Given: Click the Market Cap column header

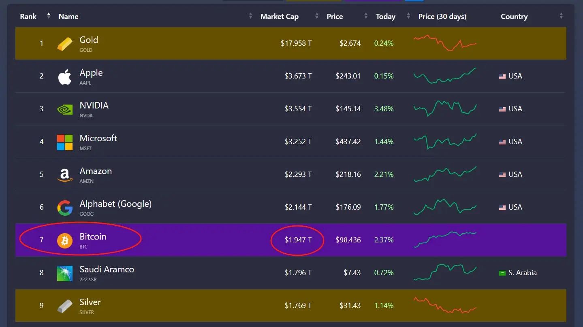Looking at the screenshot, I should (280, 17).
